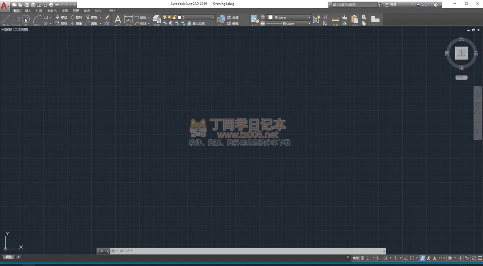
Task: Toggle polar tracking in status bar
Action: tap(386, 258)
